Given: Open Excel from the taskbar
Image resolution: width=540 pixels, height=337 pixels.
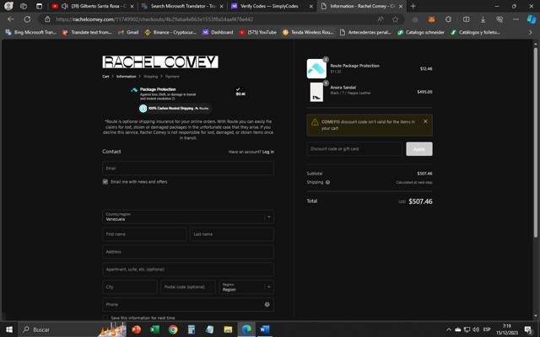Looking at the screenshot, I should pyautogui.click(x=155, y=329).
